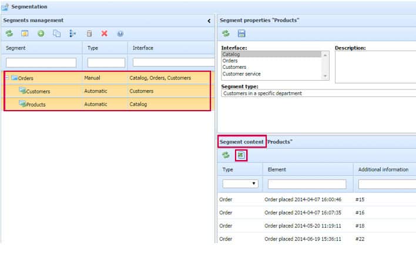This screenshot has width=416, height=253.
Task: Click the Customers segment icon
Action: [22, 91]
